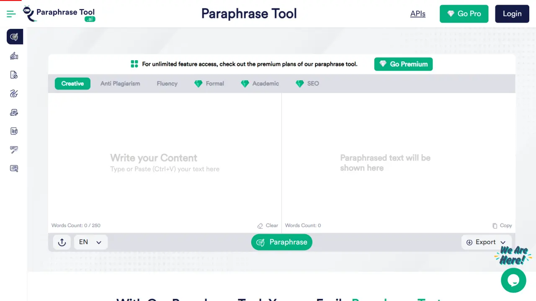Click the Login button
This screenshot has height=301, width=536.
pos(512,14)
